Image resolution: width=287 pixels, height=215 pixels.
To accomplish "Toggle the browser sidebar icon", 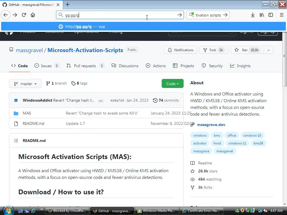I will coord(271,15).
